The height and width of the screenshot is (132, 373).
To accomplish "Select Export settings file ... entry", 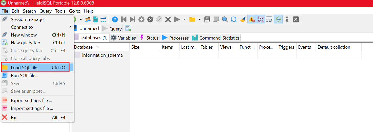I will point(37,101).
